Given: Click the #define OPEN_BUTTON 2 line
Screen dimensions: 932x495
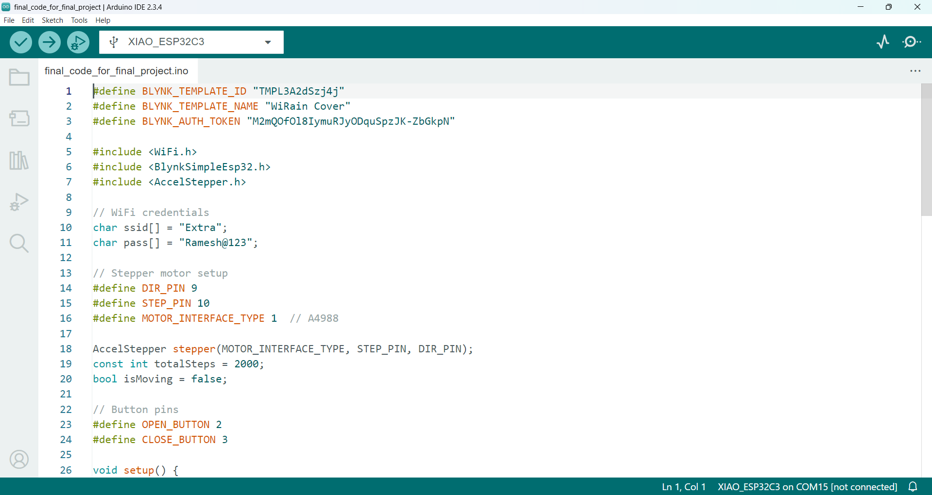Looking at the screenshot, I should pyautogui.click(x=157, y=425).
